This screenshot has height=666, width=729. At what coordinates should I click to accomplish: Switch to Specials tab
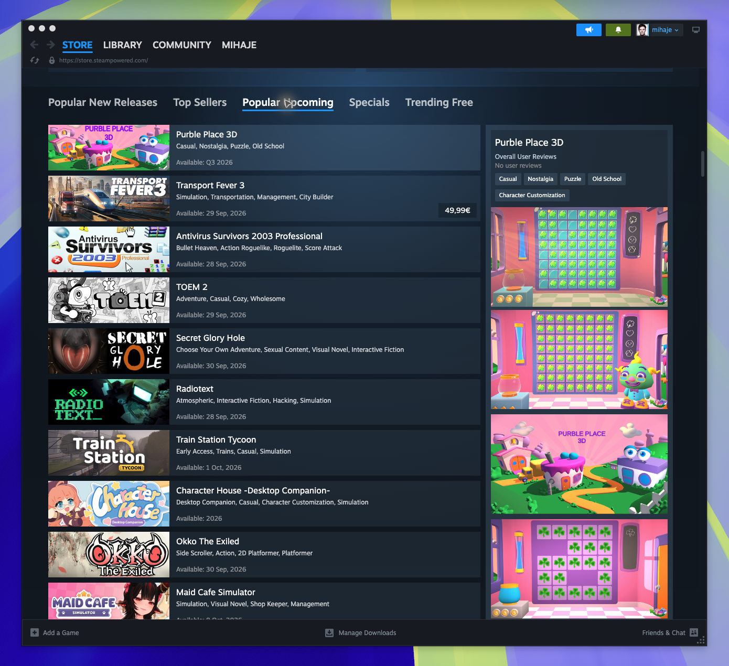tap(369, 102)
